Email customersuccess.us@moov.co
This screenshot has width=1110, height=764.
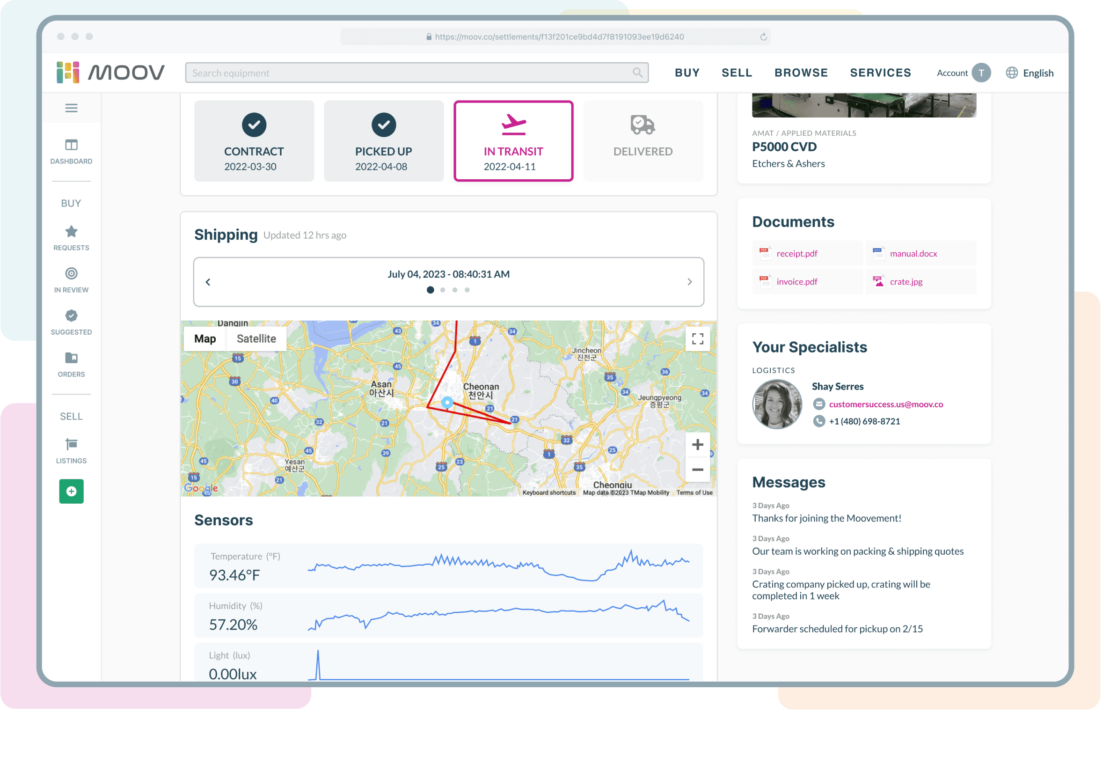[885, 404]
